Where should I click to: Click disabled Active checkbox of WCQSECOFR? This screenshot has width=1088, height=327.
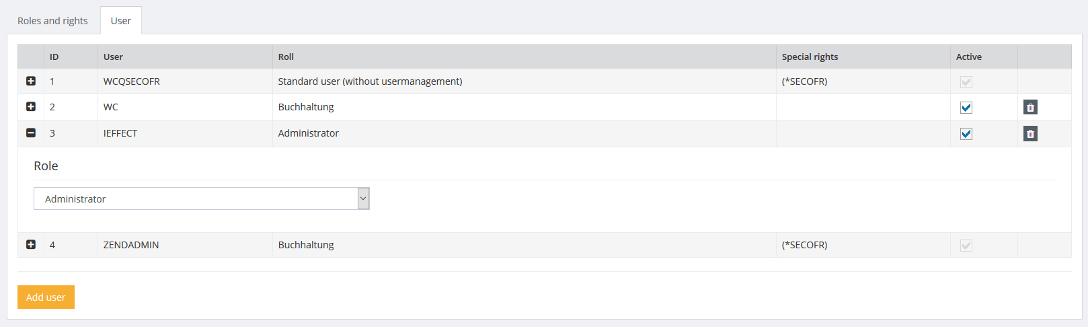click(966, 82)
